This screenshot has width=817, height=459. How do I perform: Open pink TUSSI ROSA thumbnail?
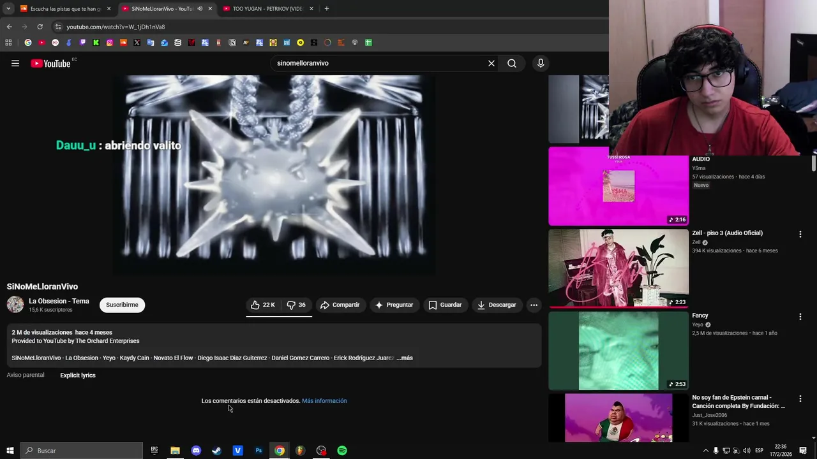point(618,186)
